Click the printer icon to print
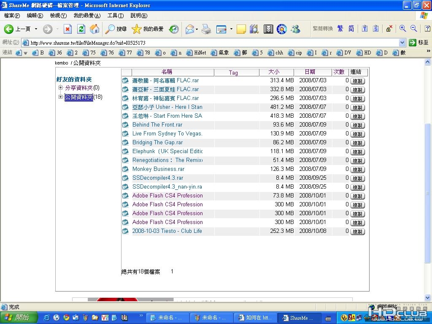Image resolution: width=432 pixels, height=324 pixels. [x=206, y=29]
